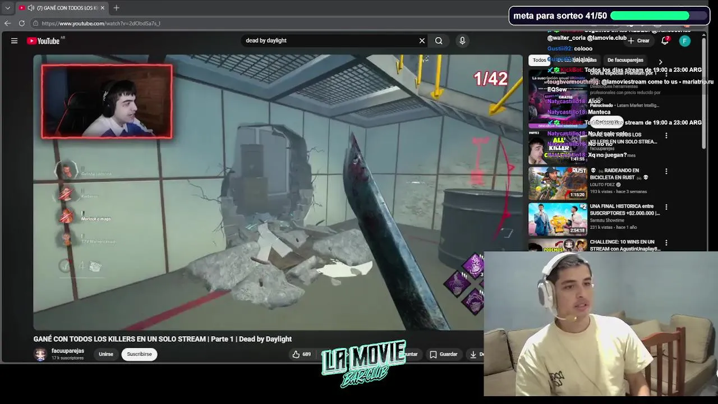Viewport: 718px width, 404px height.
Task: Open the ALL KILLER recommended video thumbnail
Action: coord(558,147)
